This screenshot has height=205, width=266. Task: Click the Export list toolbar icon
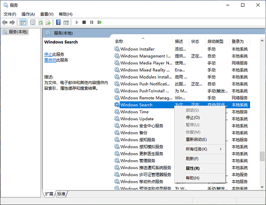(x=48, y=22)
